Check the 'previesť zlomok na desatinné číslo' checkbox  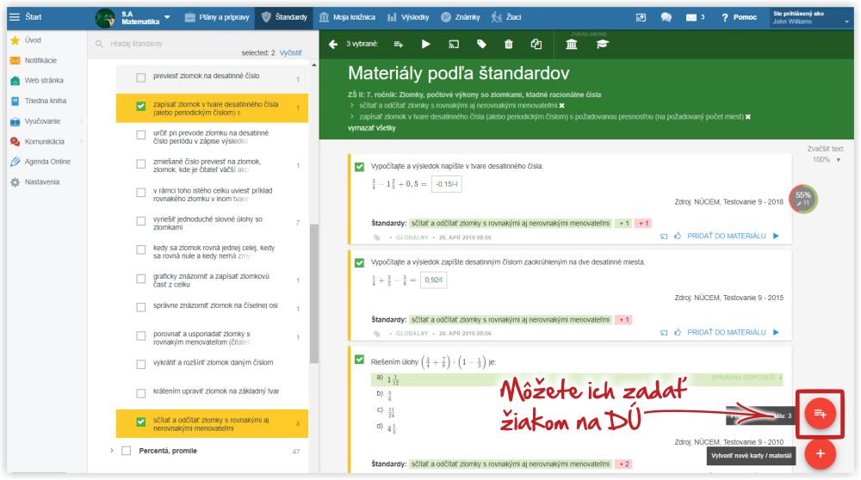[x=141, y=77]
